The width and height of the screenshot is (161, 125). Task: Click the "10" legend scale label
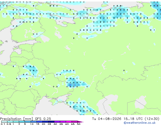point(32,124)
